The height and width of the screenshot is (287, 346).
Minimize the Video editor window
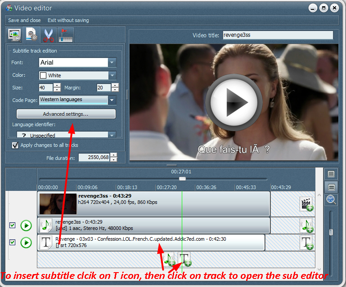(313, 8)
